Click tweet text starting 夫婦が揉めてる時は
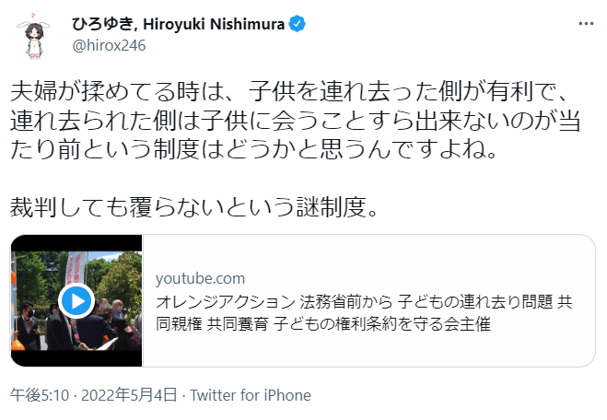This screenshot has width=607, height=420. tap(289, 92)
